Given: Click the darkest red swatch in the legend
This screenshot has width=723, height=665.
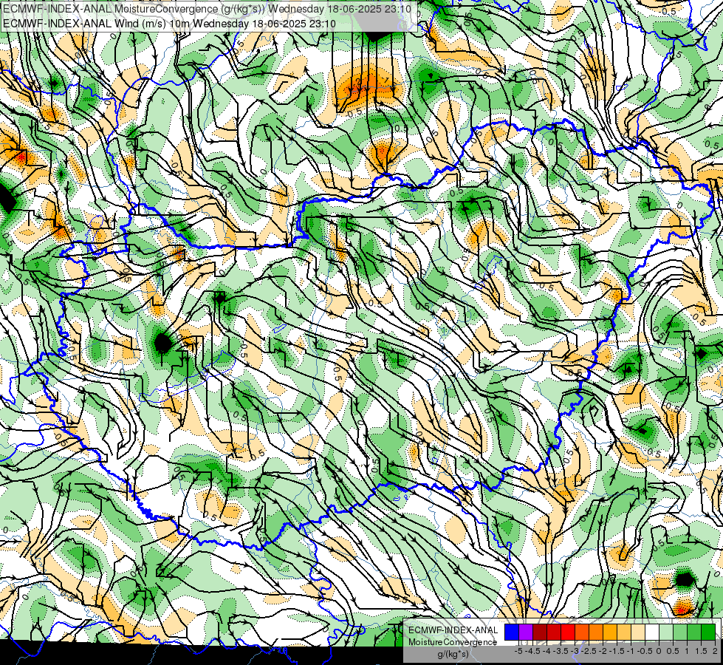Looking at the screenshot, I should point(540,632).
